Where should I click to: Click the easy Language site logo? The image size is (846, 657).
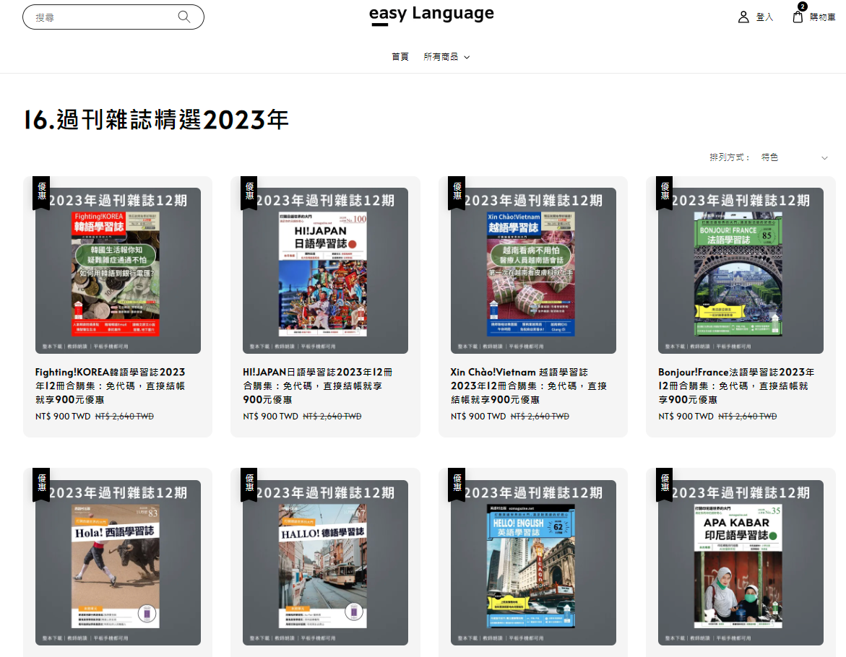(x=431, y=14)
